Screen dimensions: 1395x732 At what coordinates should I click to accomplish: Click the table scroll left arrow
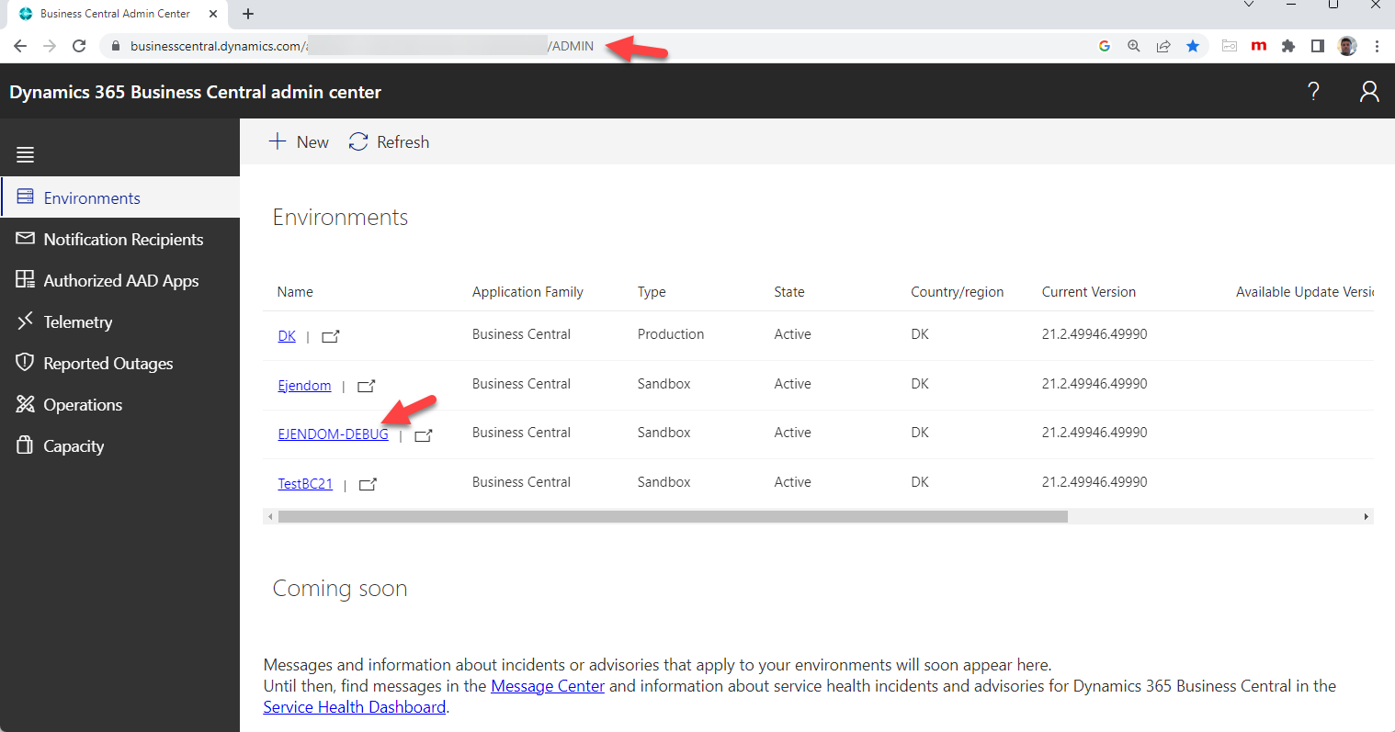[x=270, y=516]
